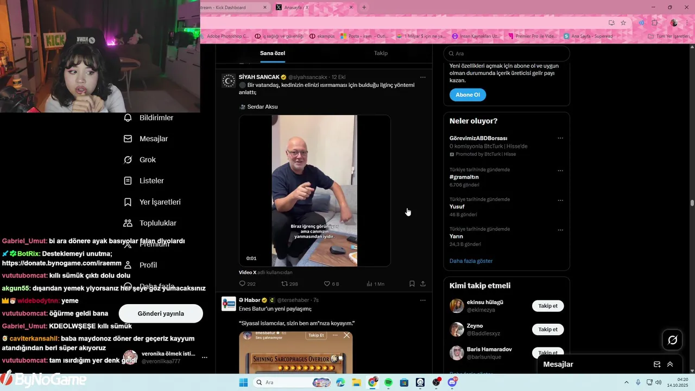
Task: Close the Anasayfa / X browser tab
Action: 351,8
